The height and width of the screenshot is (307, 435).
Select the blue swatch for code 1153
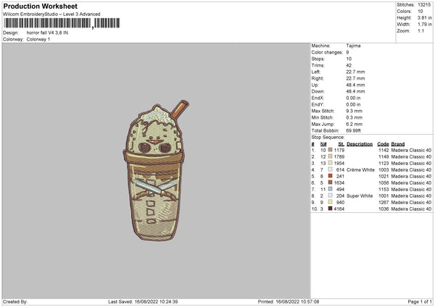point(330,189)
